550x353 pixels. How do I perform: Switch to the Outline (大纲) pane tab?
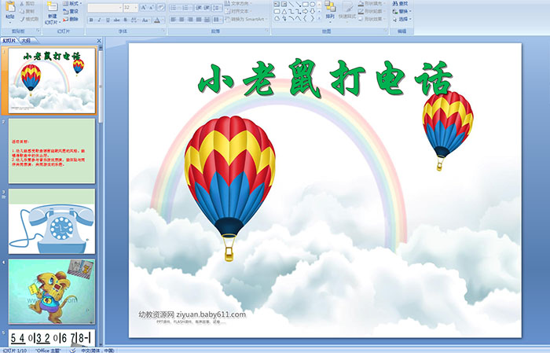(x=26, y=41)
